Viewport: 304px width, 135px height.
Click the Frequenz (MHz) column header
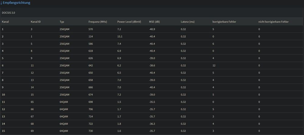pyautogui.click(x=98, y=22)
